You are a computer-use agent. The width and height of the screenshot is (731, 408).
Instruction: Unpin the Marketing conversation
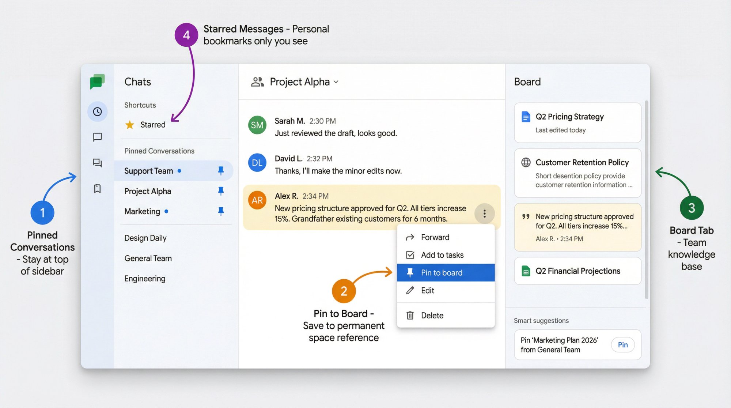[x=221, y=211]
